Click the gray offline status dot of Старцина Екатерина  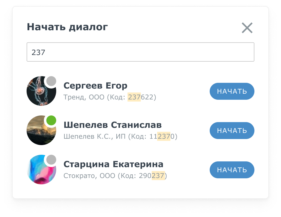tap(51, 160)
